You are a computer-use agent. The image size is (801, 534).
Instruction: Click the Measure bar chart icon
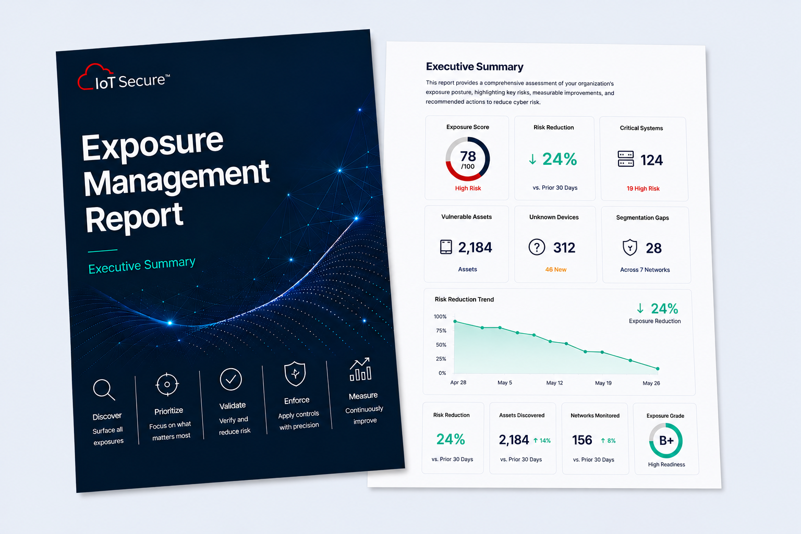pos(360,369)
